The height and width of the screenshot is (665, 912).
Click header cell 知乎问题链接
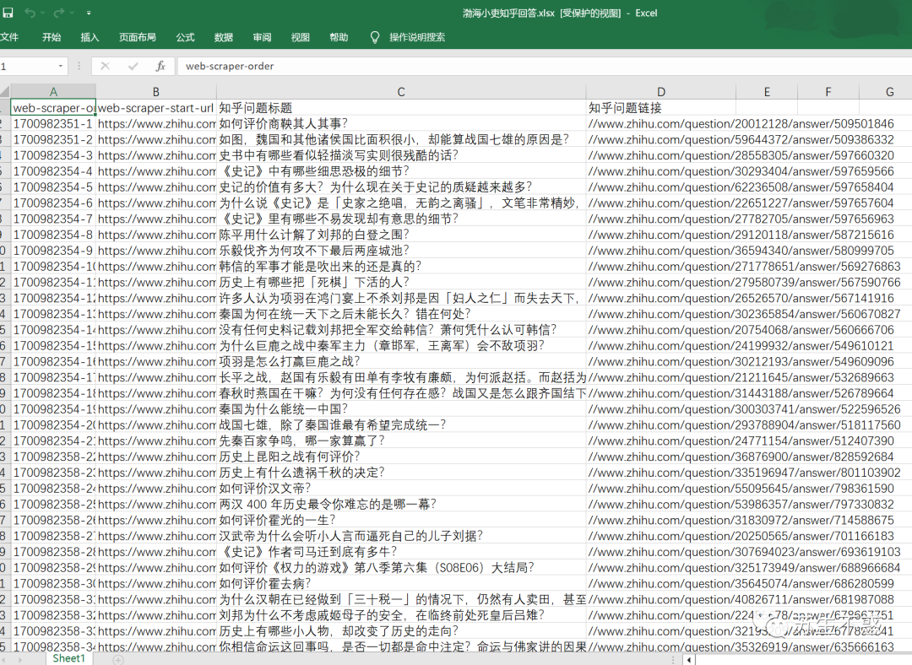(x=660, y=107)
